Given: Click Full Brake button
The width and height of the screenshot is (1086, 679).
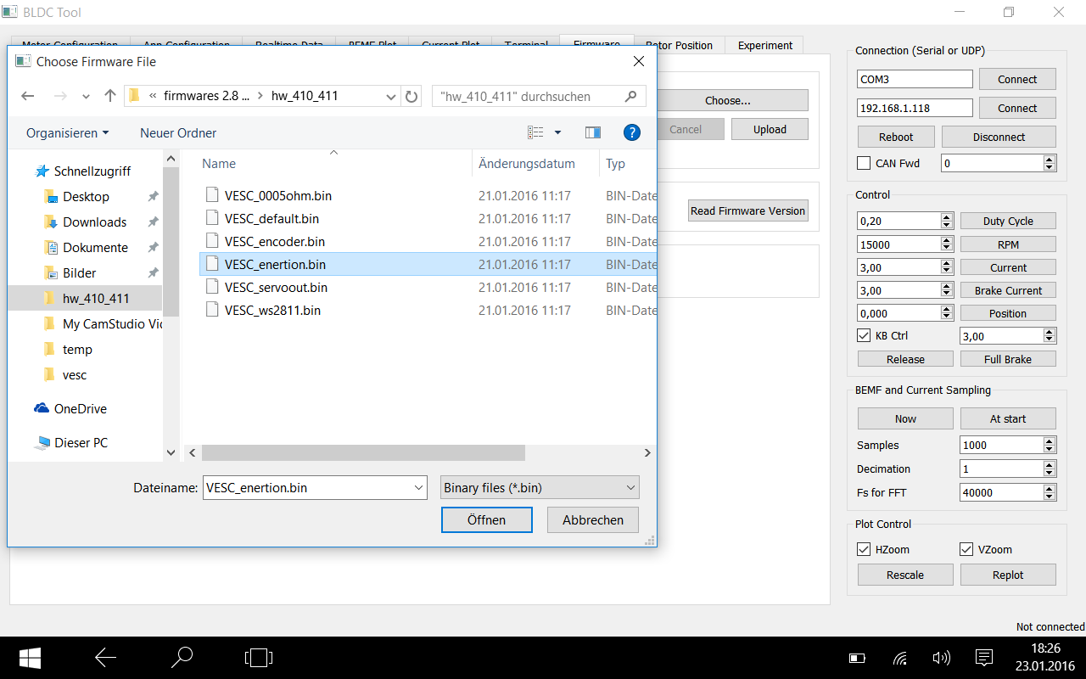Looking at the screenshot, I should (x=1008, y=360).
